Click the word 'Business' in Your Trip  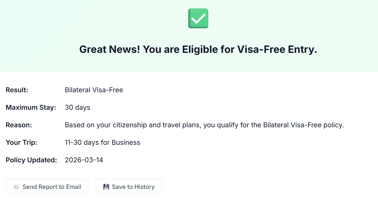[126, 142]
